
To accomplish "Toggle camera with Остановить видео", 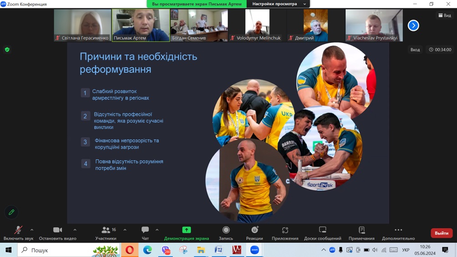I will click(57, 232).
